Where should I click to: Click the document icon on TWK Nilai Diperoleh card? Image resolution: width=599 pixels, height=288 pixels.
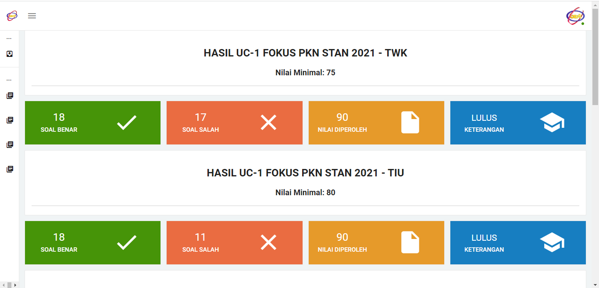click(410, 123)
